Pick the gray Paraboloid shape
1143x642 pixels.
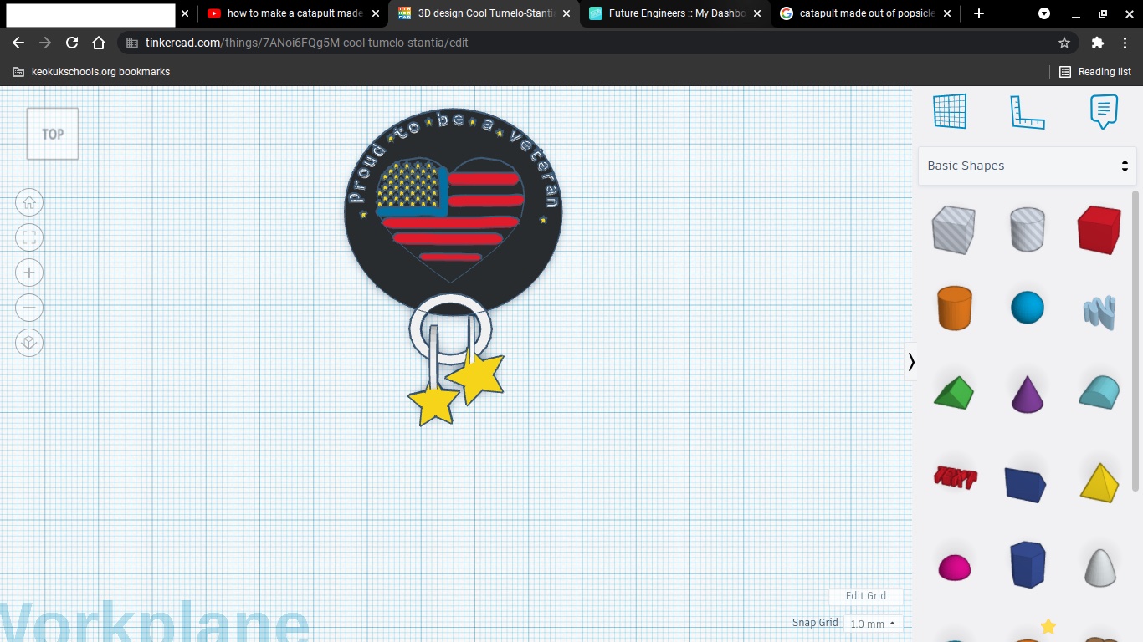point(1100,568)
